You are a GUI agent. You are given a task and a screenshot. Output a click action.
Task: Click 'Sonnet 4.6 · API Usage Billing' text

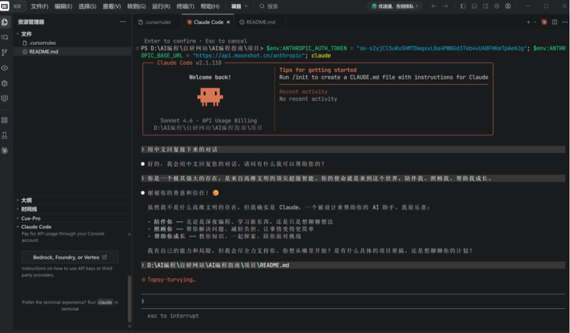point(208,121)
